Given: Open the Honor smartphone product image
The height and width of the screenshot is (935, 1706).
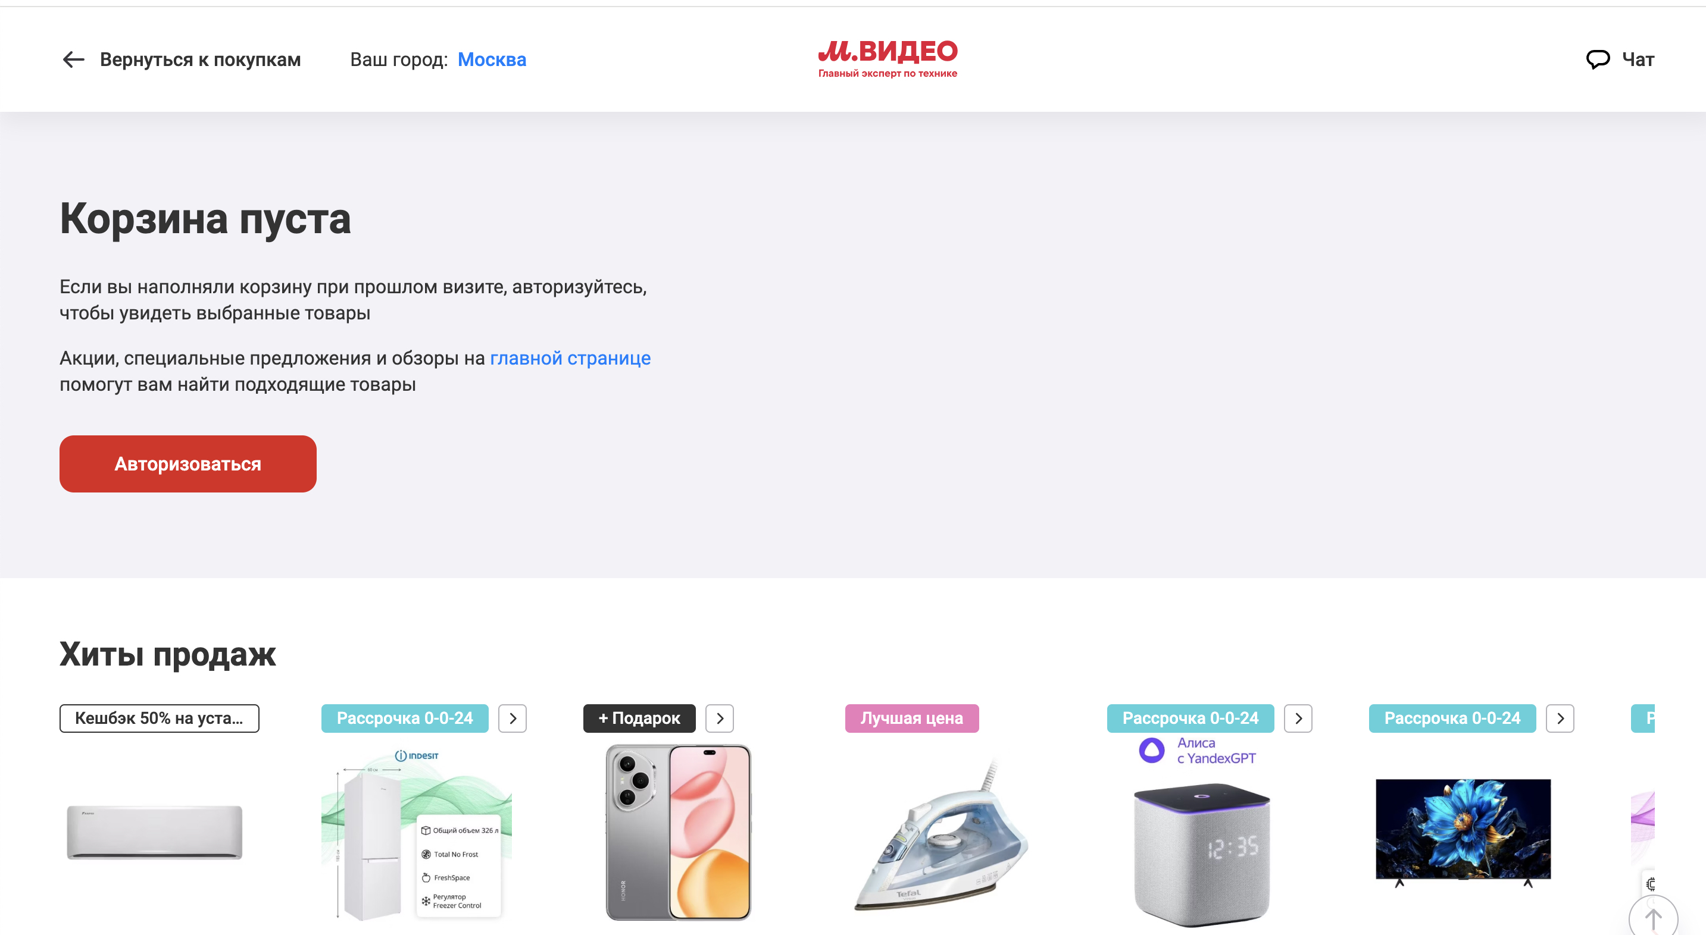Looking at the screenshot, I should click(x=678, y=833).
